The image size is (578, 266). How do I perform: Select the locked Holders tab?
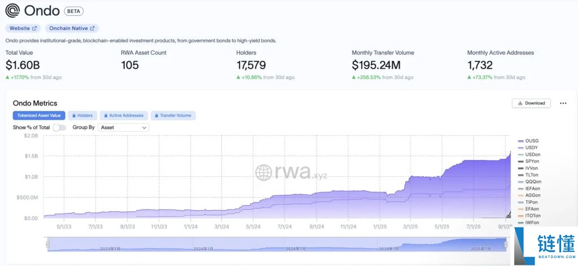(82, 116)
